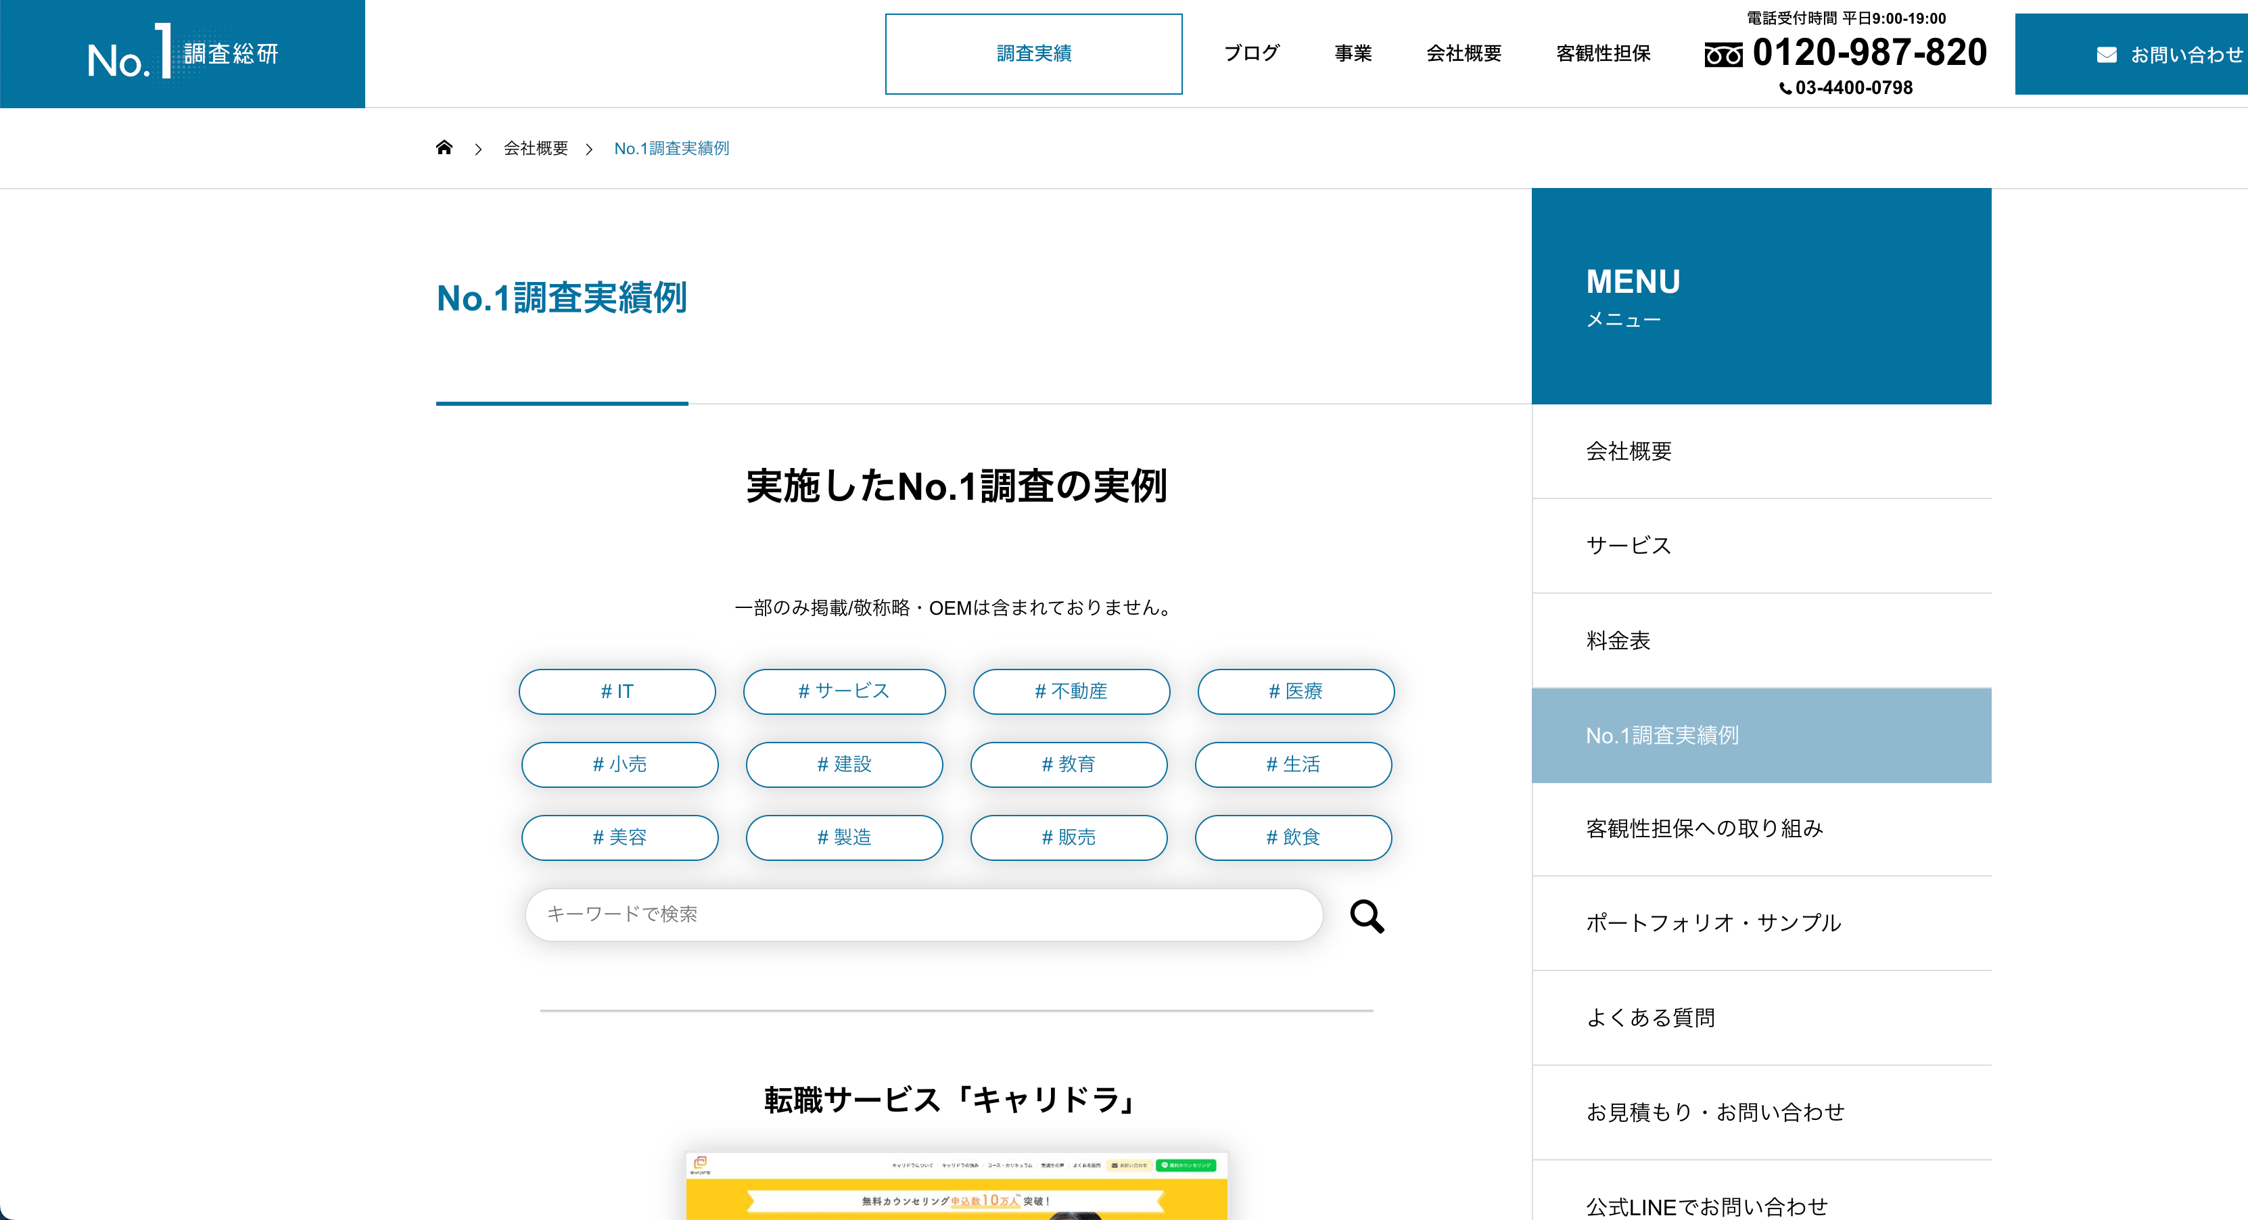Open 料金表 from the sidebar menu

pos(1618,640)
